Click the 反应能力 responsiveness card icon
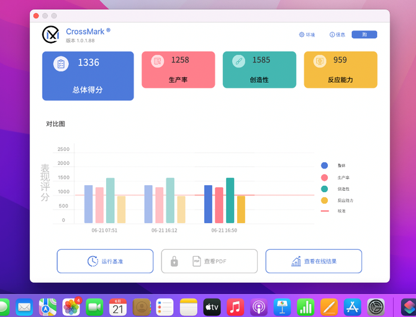This screenshot has height=317, width=416. (x=320, y=61)
